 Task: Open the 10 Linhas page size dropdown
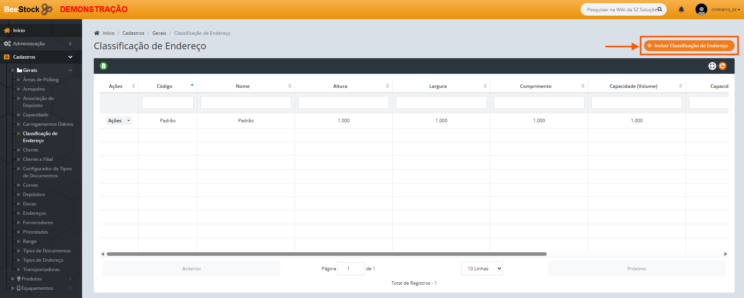click(x=482, y=269)
